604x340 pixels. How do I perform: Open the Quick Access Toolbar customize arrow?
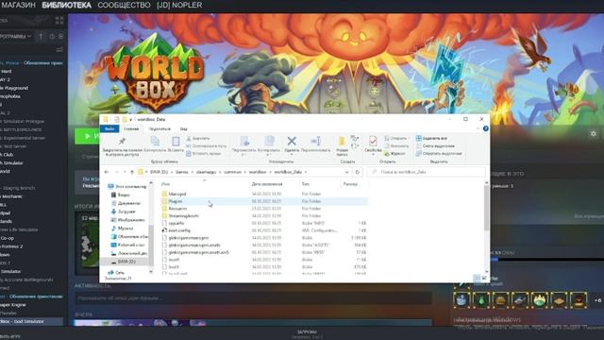pyautogui.click(x=131, y=119)
